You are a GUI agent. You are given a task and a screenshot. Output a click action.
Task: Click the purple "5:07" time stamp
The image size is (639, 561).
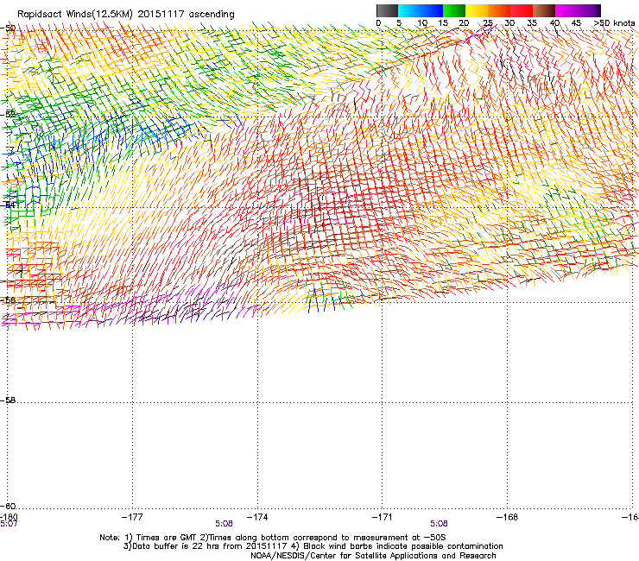point(9,524)
